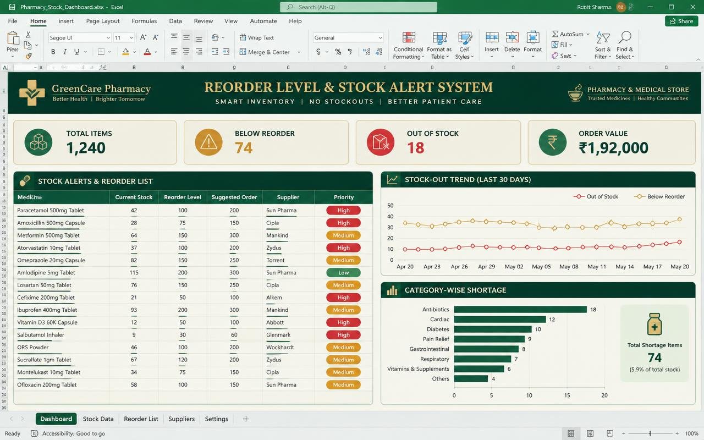704x440 pixels.
Task: Click the Delete cells icon
Action: click(512, 37)
